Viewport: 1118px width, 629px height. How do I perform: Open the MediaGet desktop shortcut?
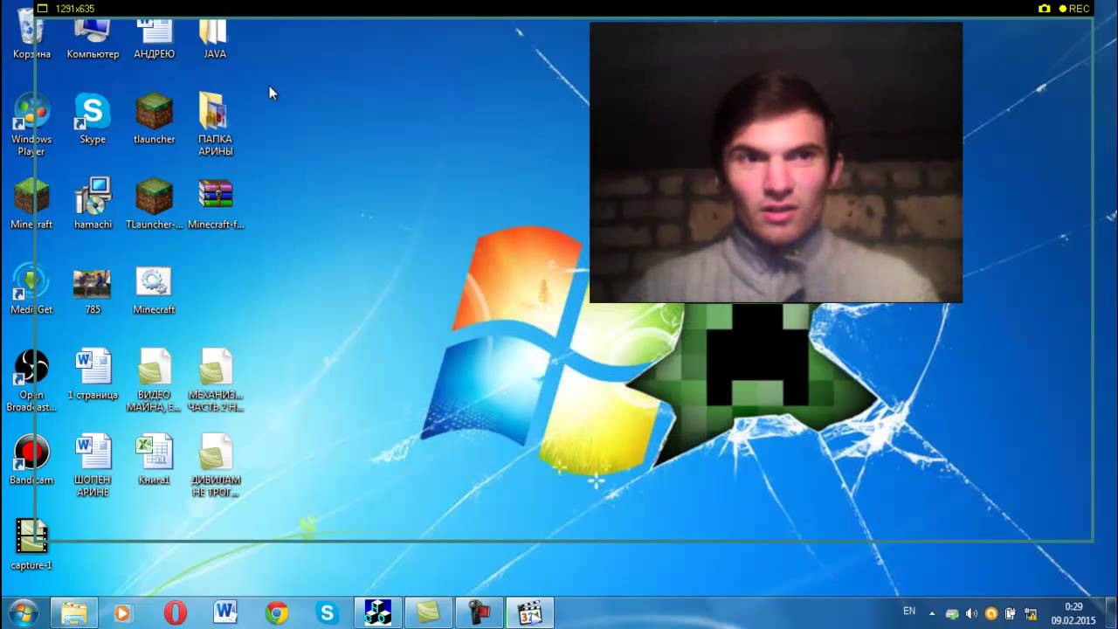coord(31,283)
